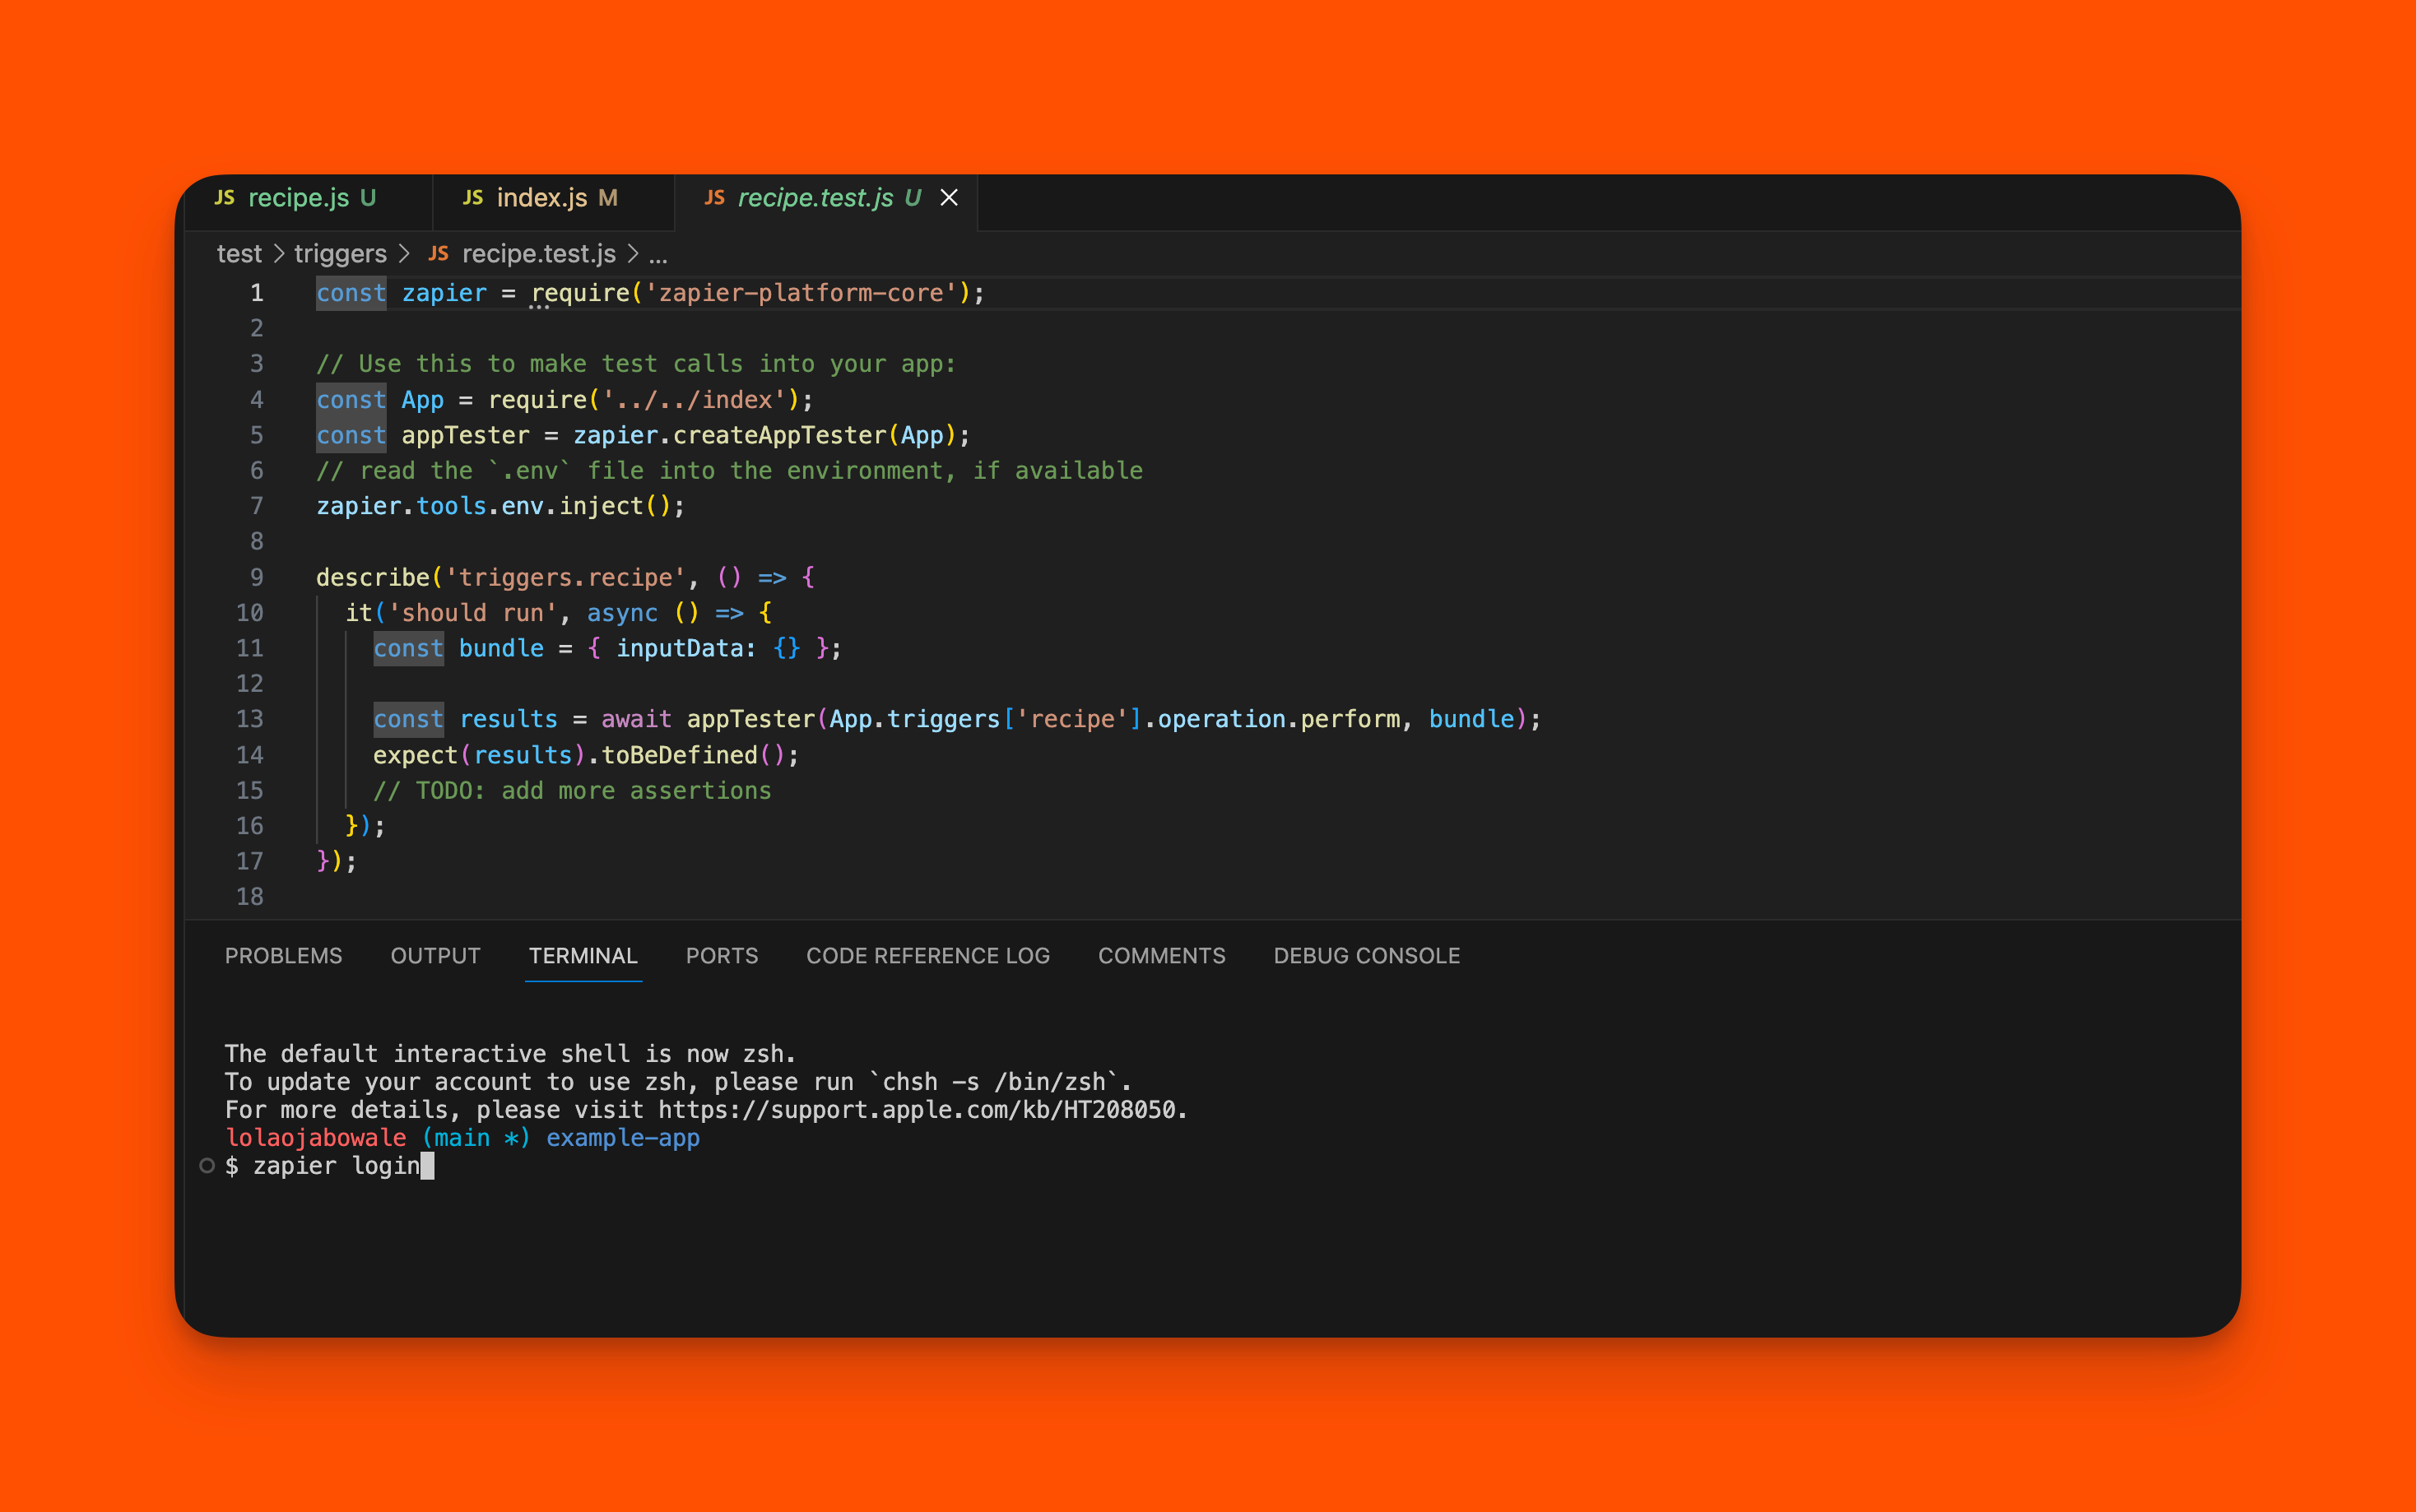Click JS file icon in breadcrumb
2416x1512 pixels.
coord(438,254)
